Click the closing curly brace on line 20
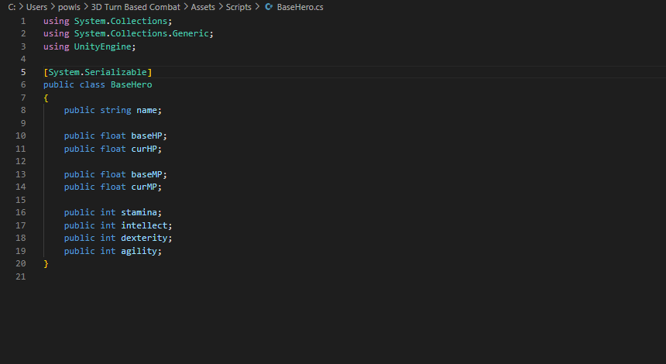The width and height of the screenshot is (666, 364). pos(46,264)
